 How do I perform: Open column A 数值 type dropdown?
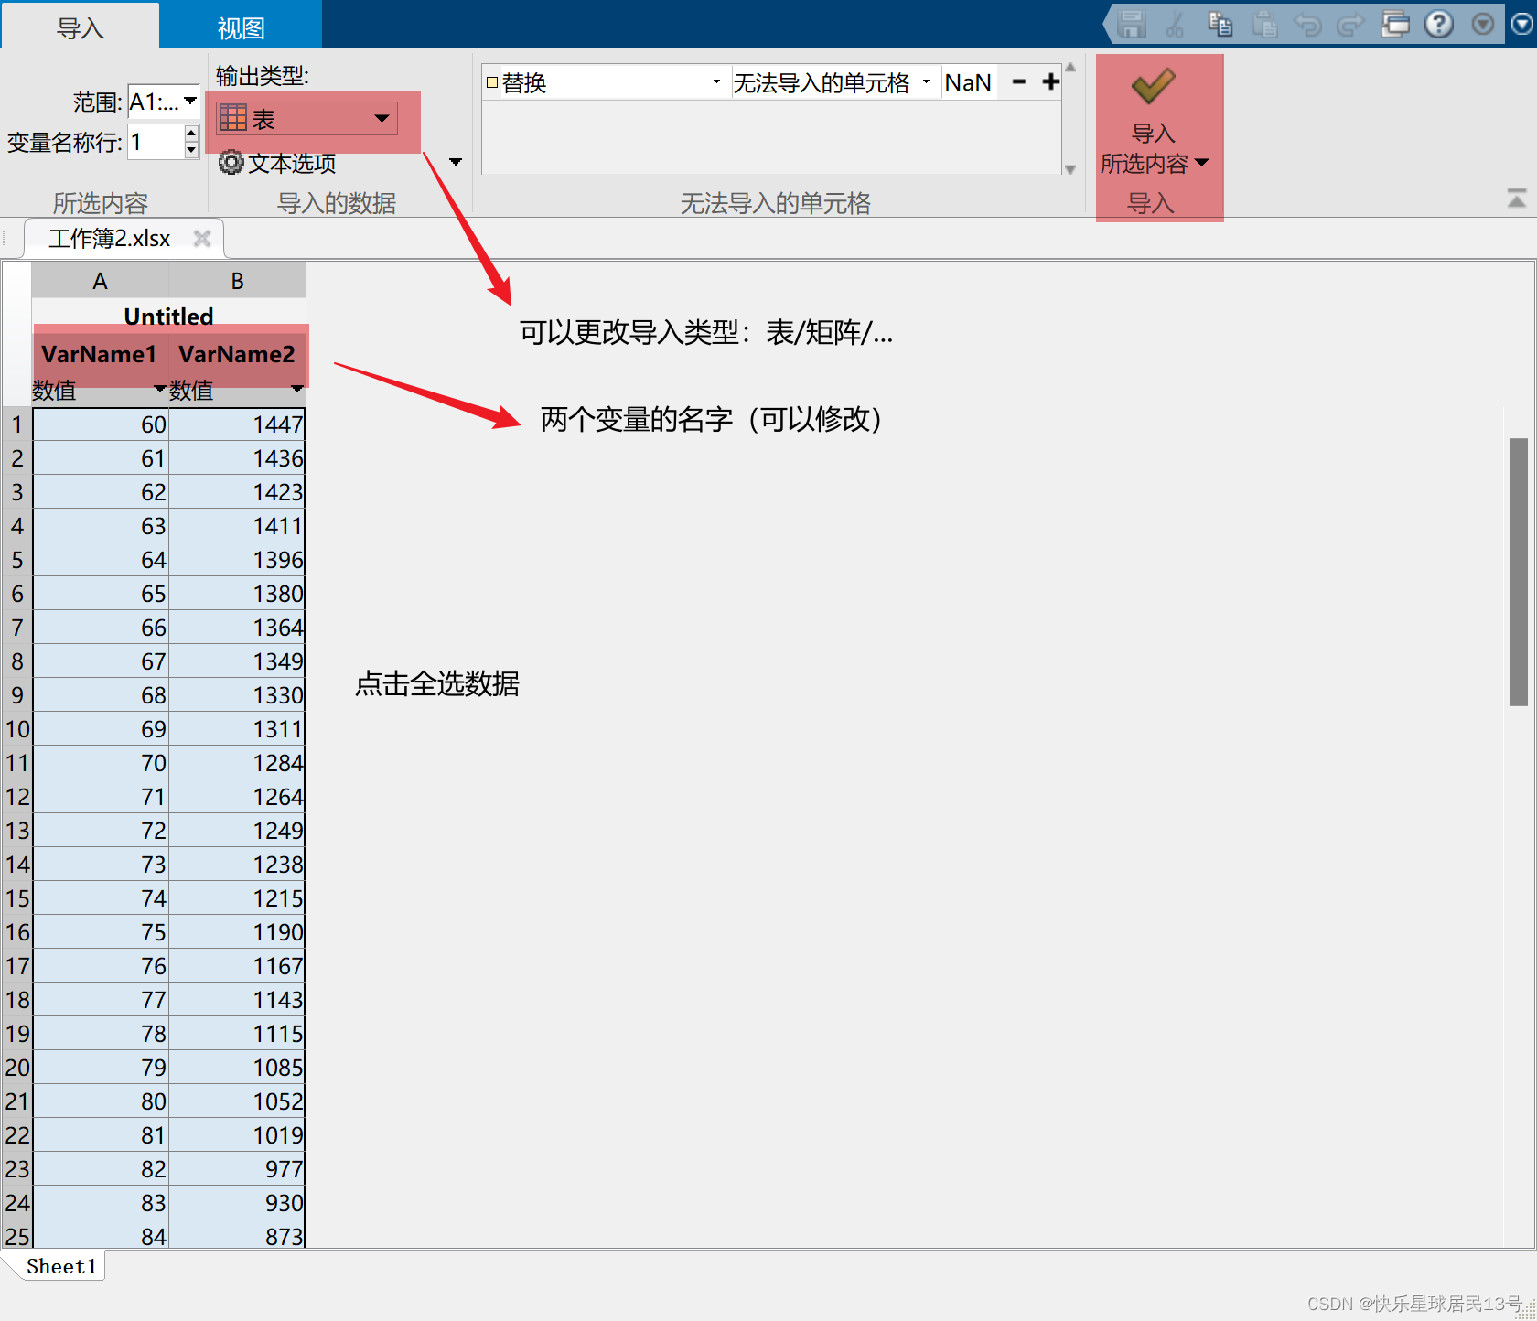tap(159, 390)
